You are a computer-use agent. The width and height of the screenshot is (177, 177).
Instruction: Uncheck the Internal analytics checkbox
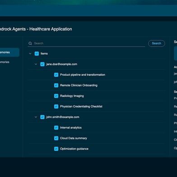click(56, 128)
